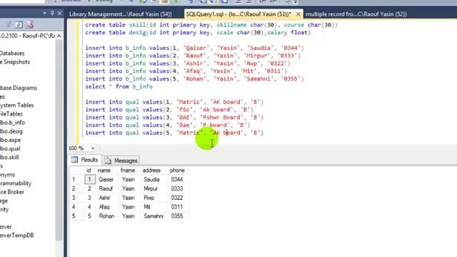Select result cell 'Qaiser'
The image size is (457, 257).
coord(106,179)
